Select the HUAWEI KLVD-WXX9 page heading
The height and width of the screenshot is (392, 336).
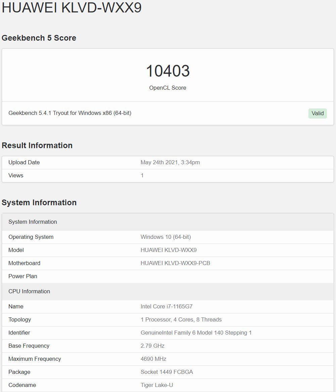click(x=72, y=7)
